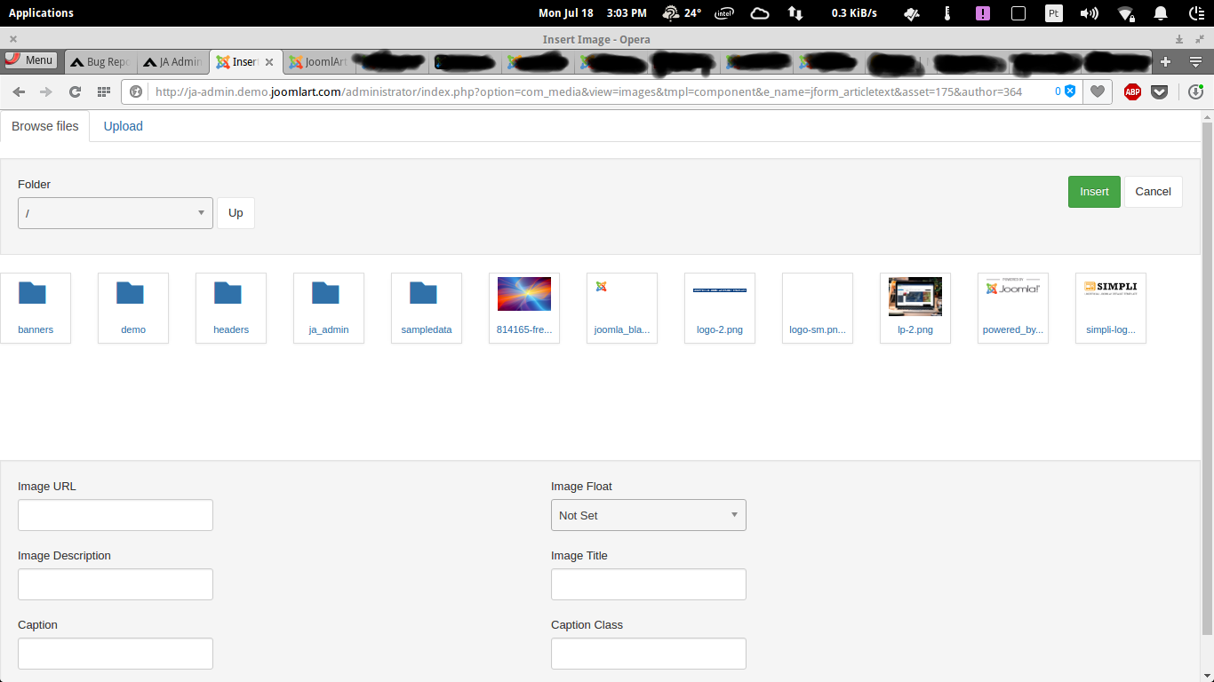Focus the Caption text field
Image resolution: width=1214 pixels, height=682 pixels.
click(116, 654)
